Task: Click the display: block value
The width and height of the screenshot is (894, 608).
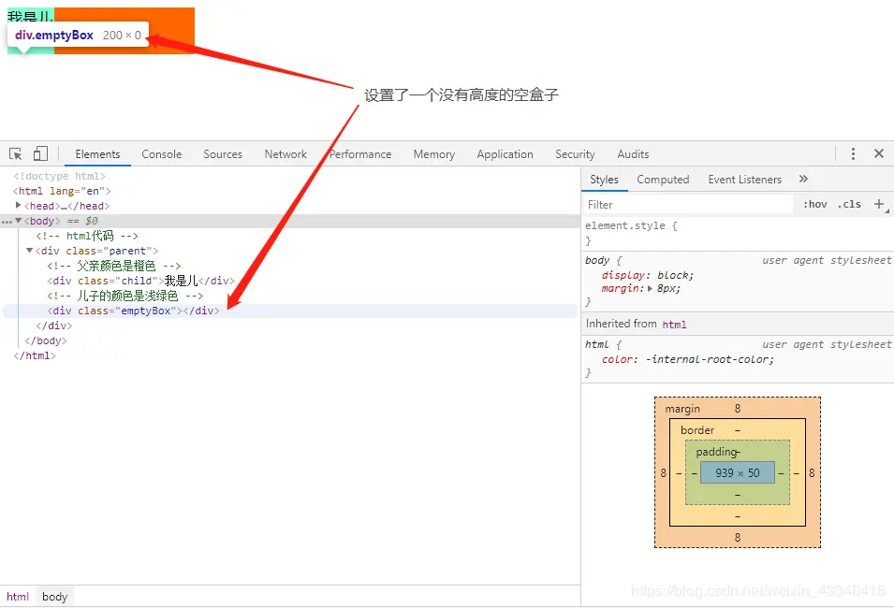Action: [x=675, y=275]
